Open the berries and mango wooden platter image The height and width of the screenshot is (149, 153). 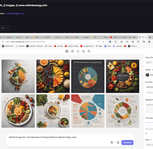(53, 76)
